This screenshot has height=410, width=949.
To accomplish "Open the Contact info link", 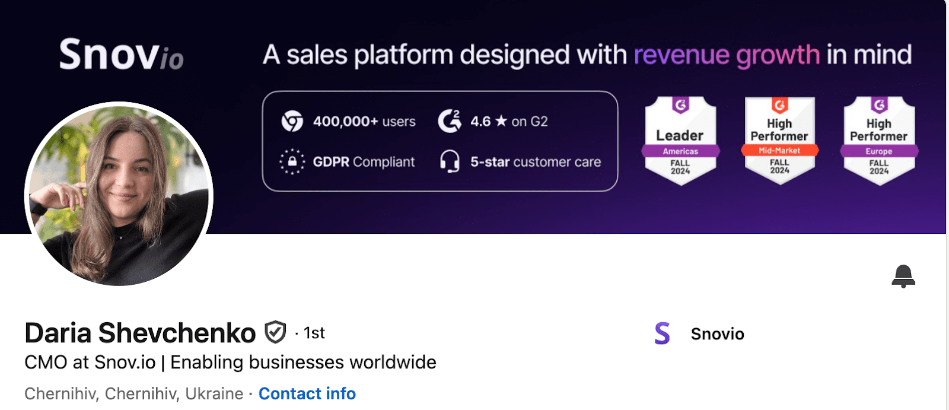I will pyautogui.click(x=307, y=393).
